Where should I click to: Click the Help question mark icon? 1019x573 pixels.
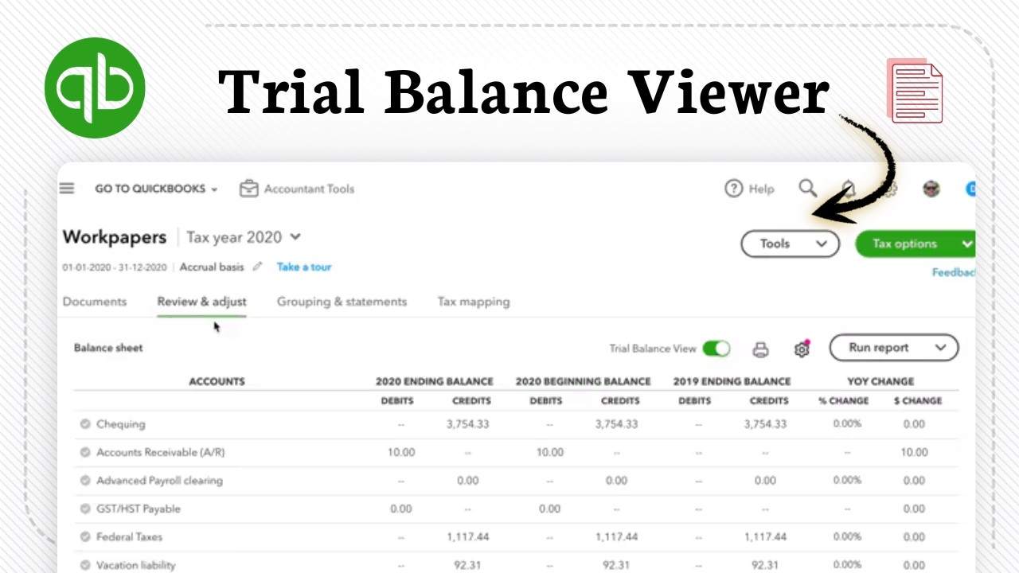point(733,189)
